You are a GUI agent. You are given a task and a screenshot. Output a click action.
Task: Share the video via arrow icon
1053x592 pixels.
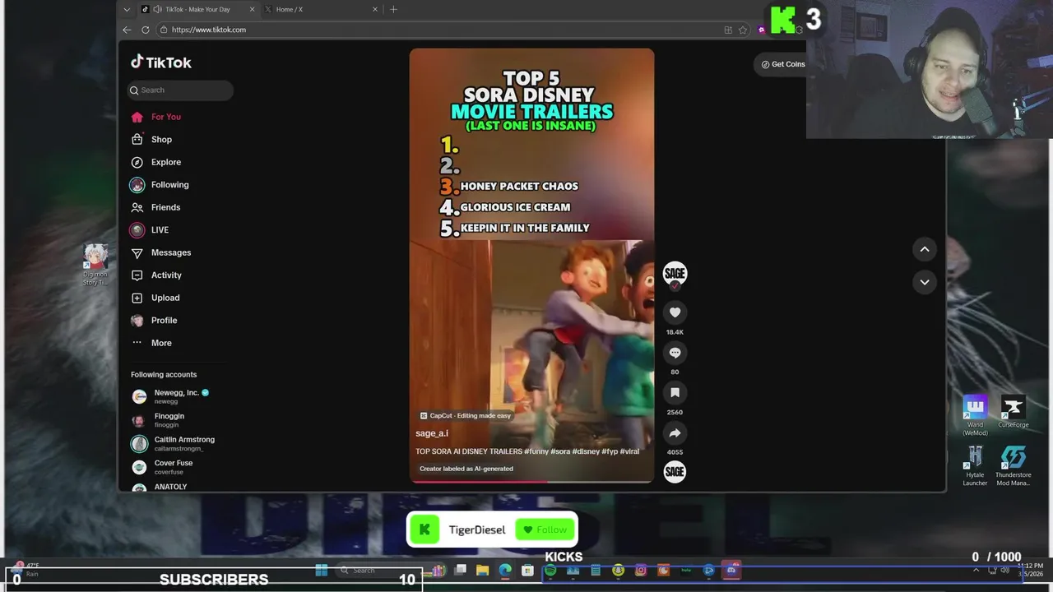tap(675, 433)
